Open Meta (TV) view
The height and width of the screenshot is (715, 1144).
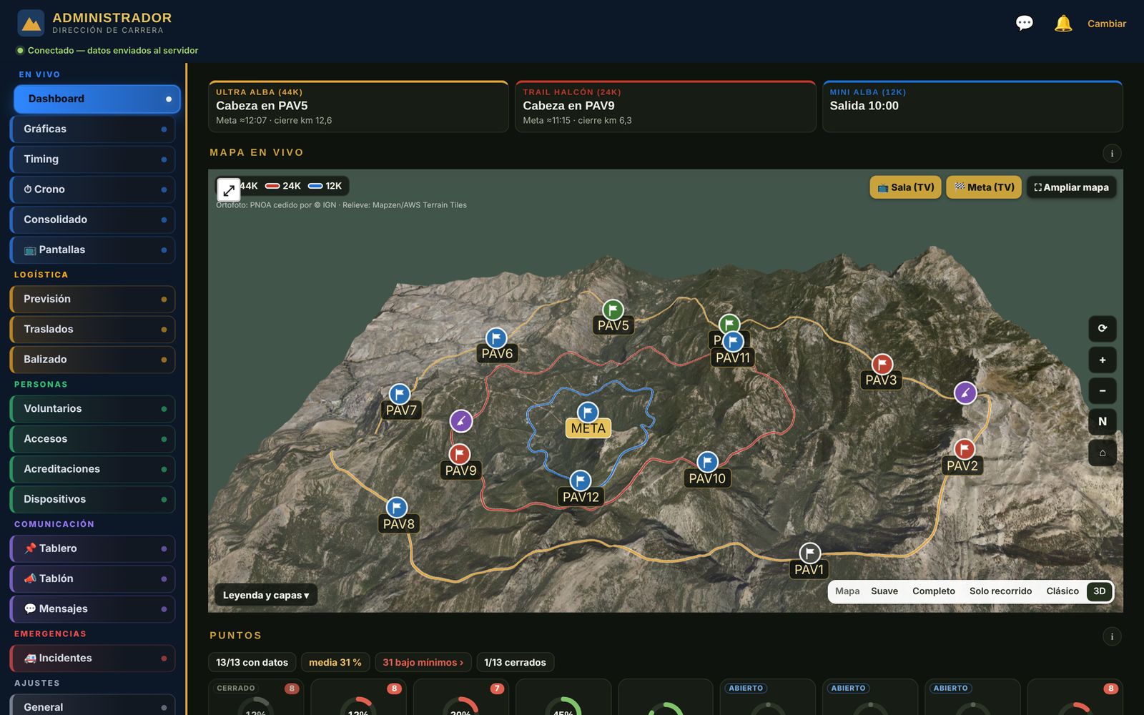984,187
